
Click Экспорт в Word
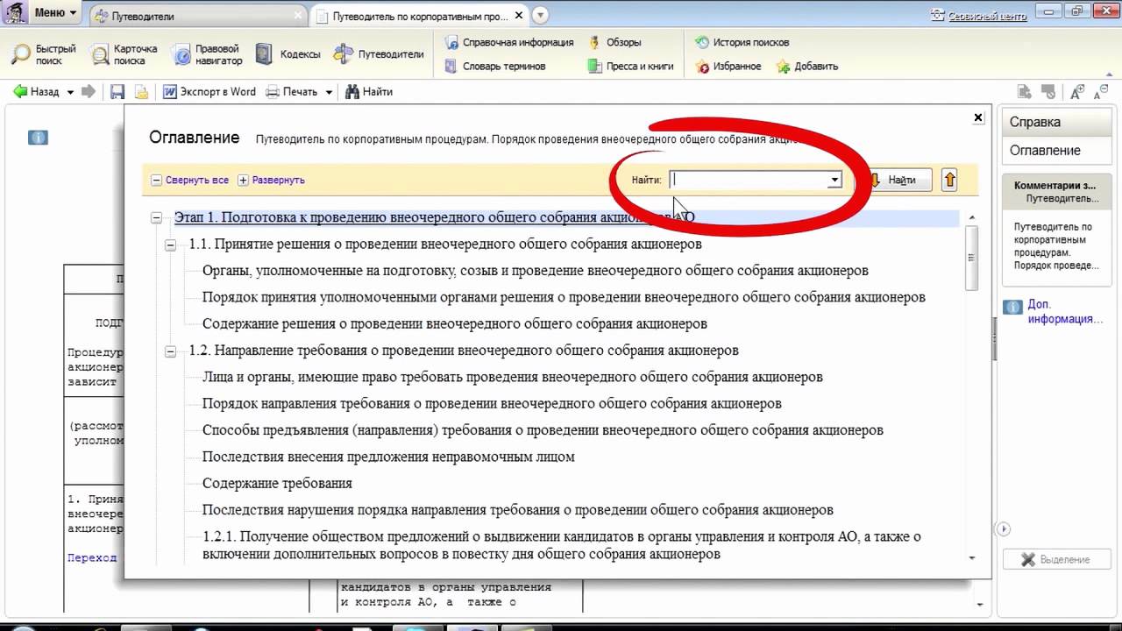[209, 92]
